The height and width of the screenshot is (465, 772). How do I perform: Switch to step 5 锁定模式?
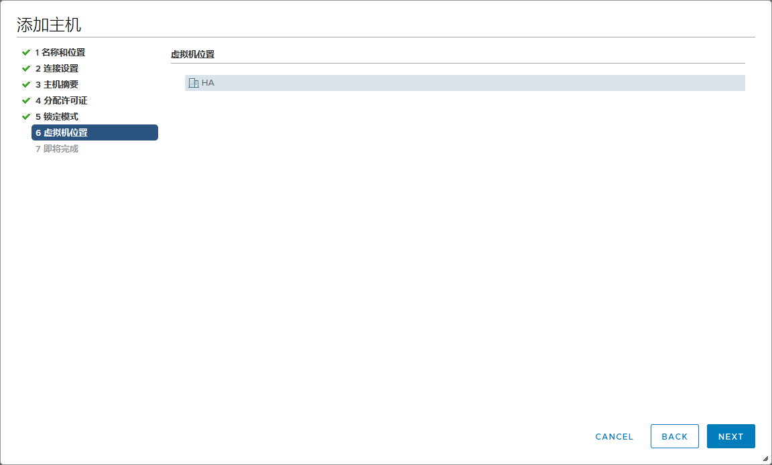[x=57, y=116]
